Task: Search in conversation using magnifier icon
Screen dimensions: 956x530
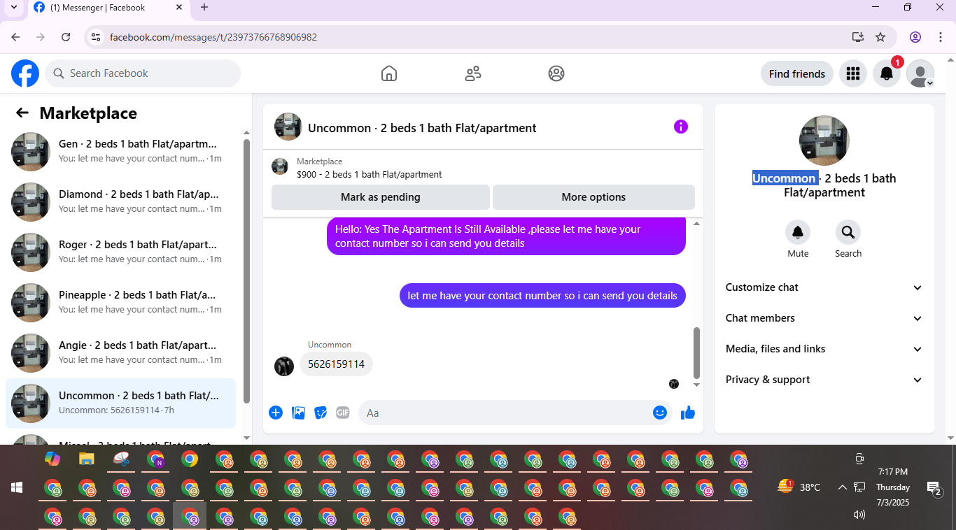Action: (848, 232)
